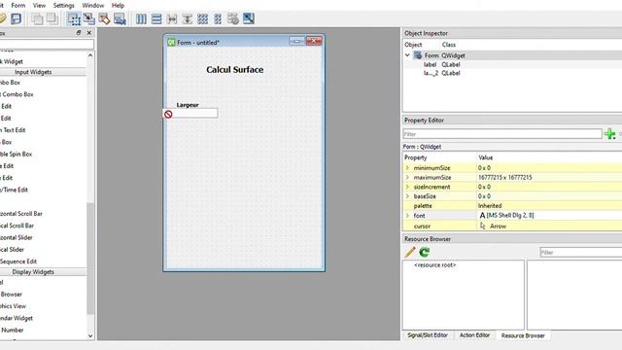Image resolution: width=622 pixels, height=350 pixels.
Task: Click the line edit widget under Largeur
Action: (190, 113)
